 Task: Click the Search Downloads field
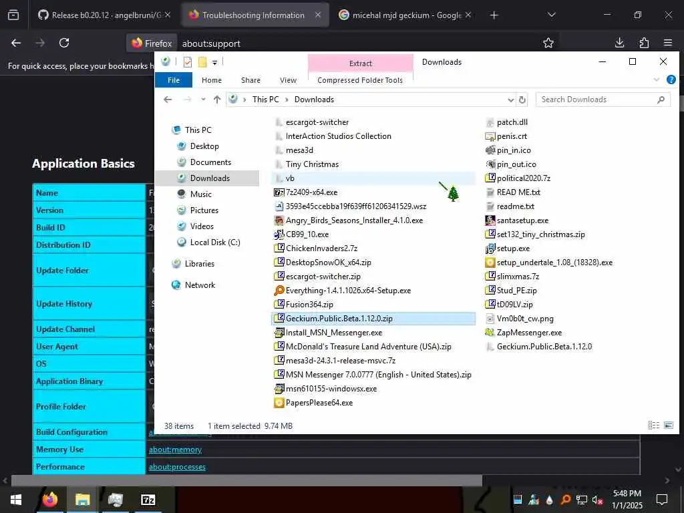[x=603, y=100]
